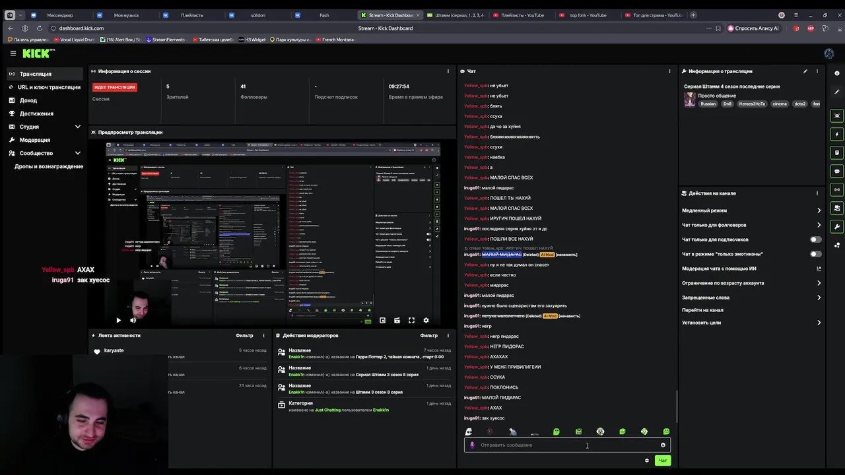Pick the last green emote above chat input

pyautogui.click(x=666, y=431)
